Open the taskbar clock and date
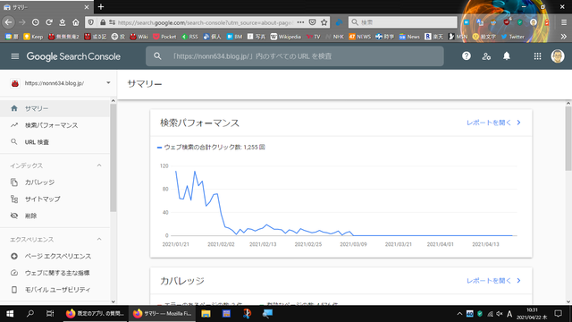The height and width of the screenshot is (322, 572). click(532, 314)
